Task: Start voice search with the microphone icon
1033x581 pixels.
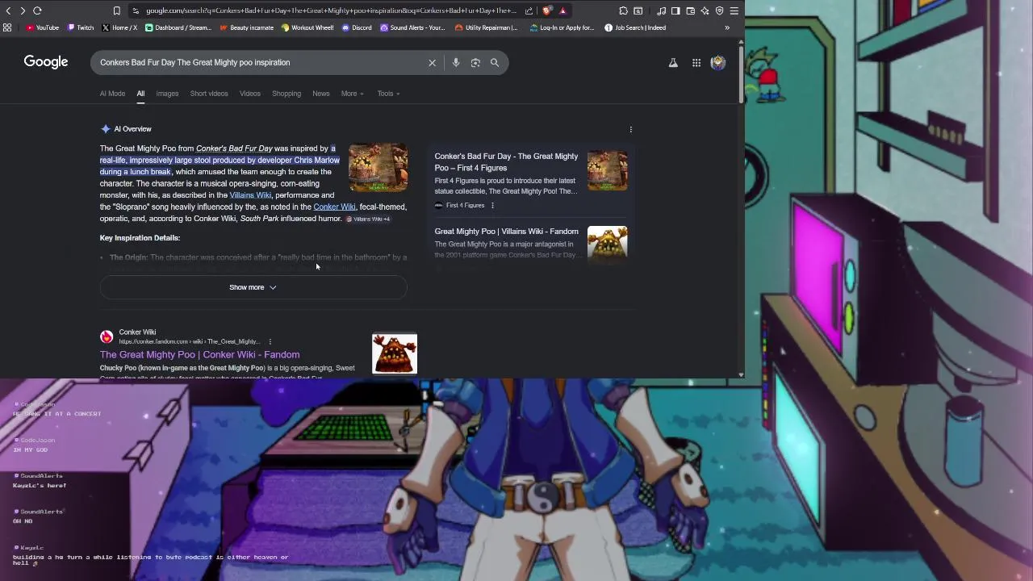Action: (x=456, y=62)
